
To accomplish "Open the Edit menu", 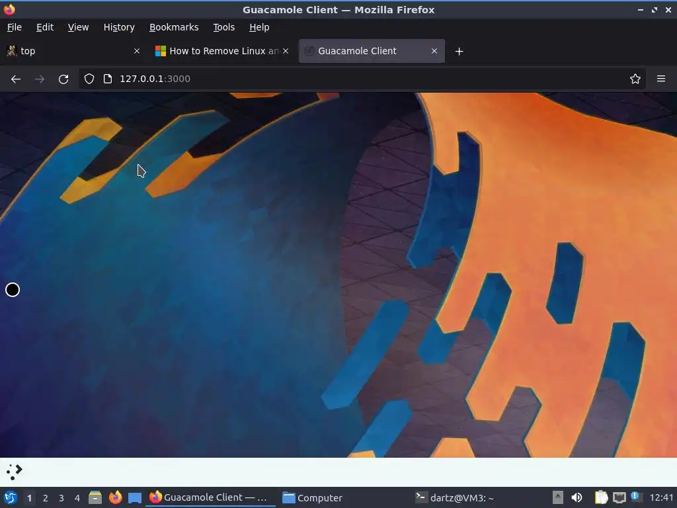I will (45, 27).
